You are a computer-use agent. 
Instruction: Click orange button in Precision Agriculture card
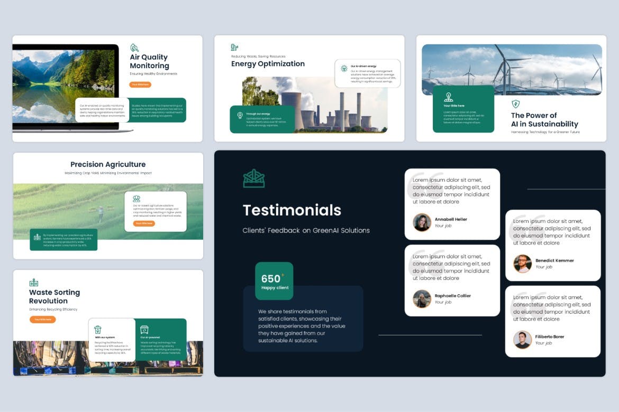[143, 223]
